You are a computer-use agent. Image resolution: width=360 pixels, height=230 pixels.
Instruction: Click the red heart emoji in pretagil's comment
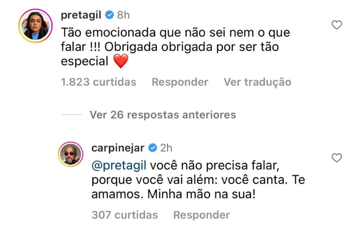121,61
